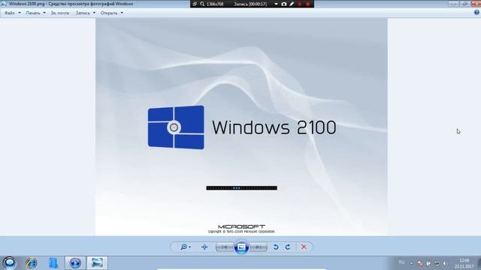Close the Photo Viewer window

[x=476, y=3]
